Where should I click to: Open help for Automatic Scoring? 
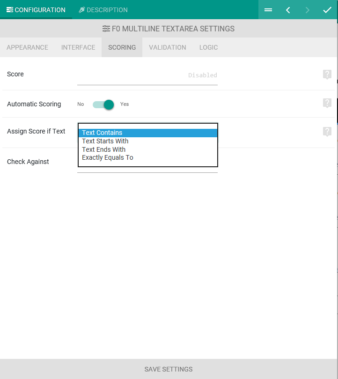327,103
